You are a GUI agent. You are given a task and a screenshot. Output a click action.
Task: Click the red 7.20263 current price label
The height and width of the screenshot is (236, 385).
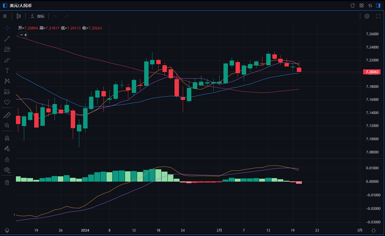coord(372,72)
